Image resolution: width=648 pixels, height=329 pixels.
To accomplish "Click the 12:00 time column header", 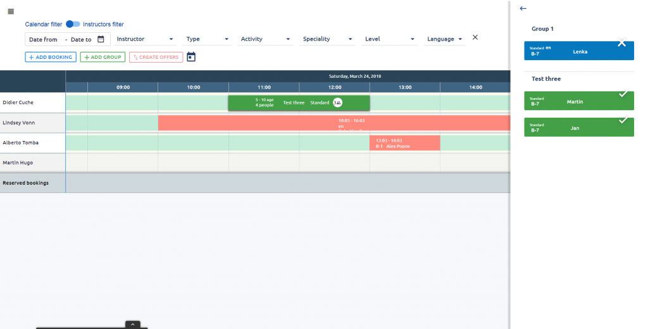I will pyautogui.click(x=335, y=87).
